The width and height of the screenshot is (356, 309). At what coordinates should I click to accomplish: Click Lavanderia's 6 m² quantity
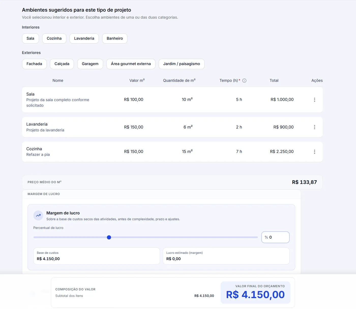click(x=188, y=127)
